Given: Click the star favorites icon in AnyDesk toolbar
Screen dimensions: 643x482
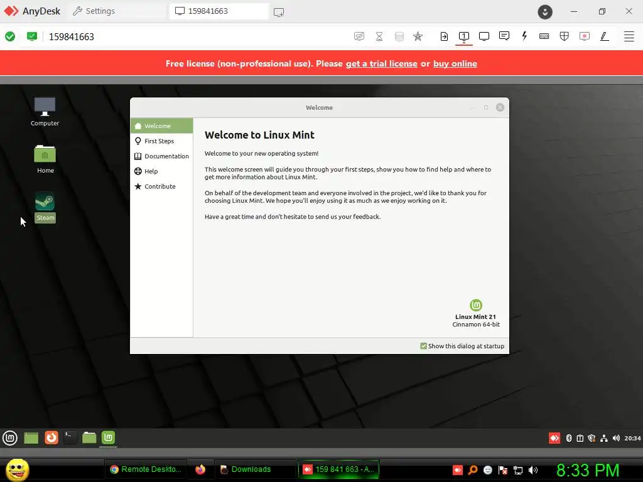Looking at the screenshot, I should (x=418, y=36).
